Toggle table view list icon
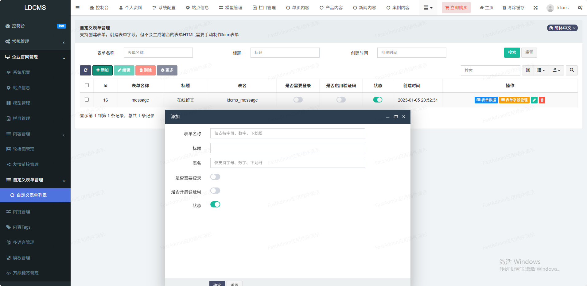 tap(528, 70)
